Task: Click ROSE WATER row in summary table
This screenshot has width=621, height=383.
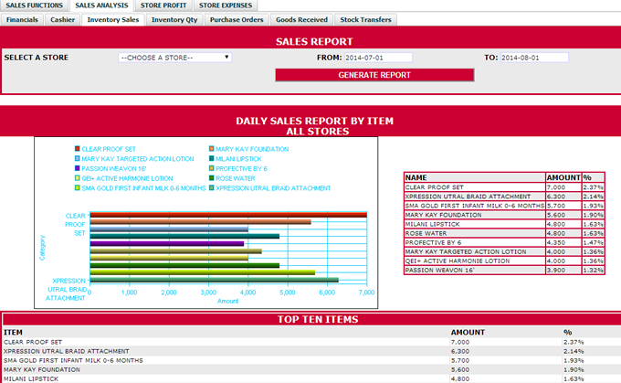Action: 504,233
